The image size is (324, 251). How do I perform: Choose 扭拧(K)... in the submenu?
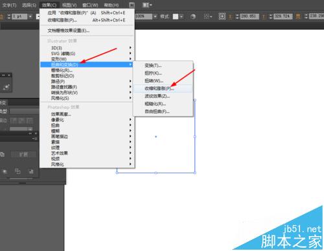coord(163,73)
